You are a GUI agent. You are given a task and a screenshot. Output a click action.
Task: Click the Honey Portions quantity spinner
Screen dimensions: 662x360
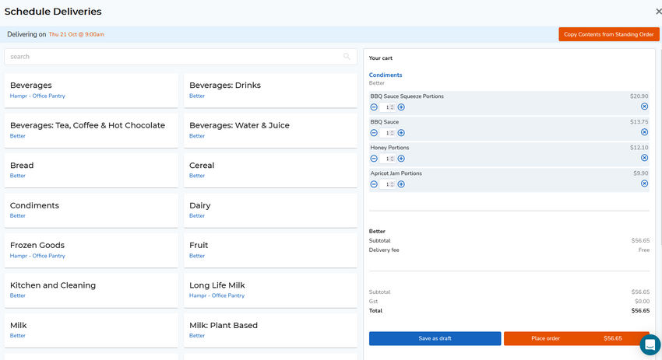coord(388,159)
